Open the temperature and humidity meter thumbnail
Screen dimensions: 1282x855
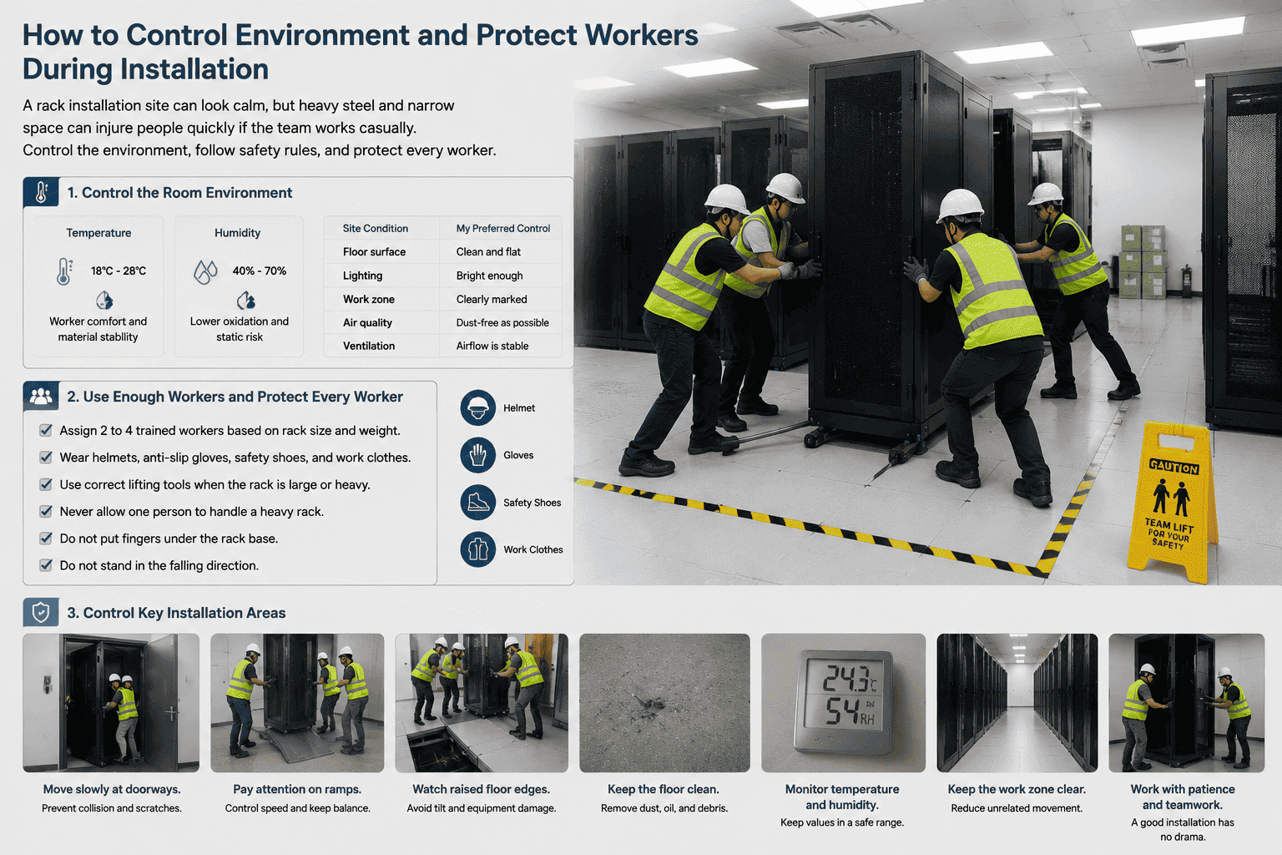click(843, 703)
